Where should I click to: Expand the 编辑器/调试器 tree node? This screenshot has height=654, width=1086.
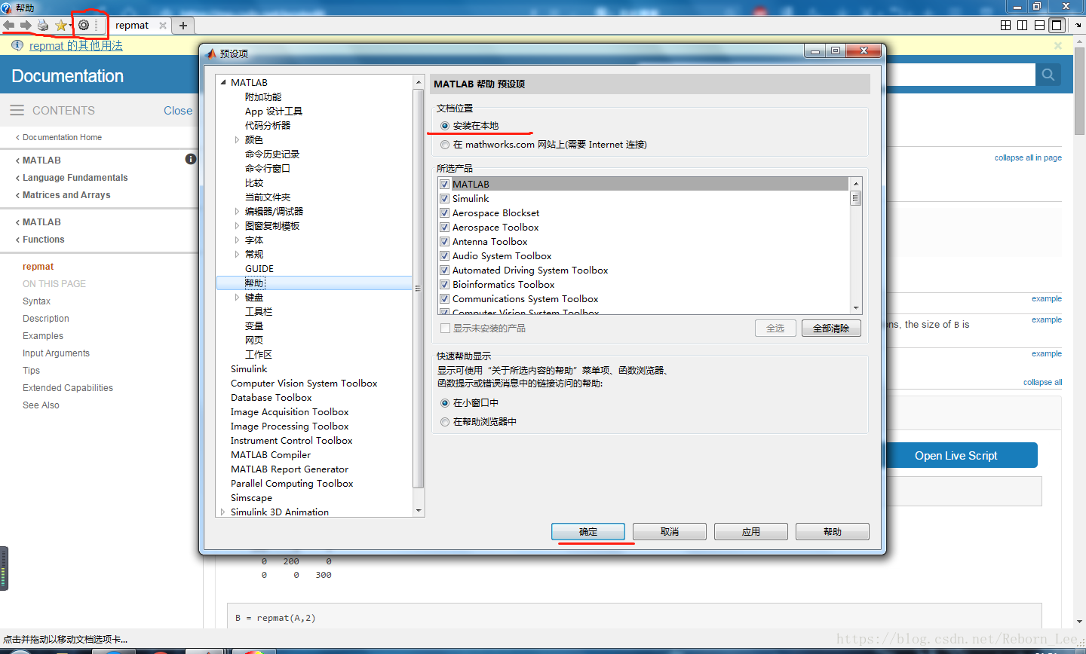[237, 212]
